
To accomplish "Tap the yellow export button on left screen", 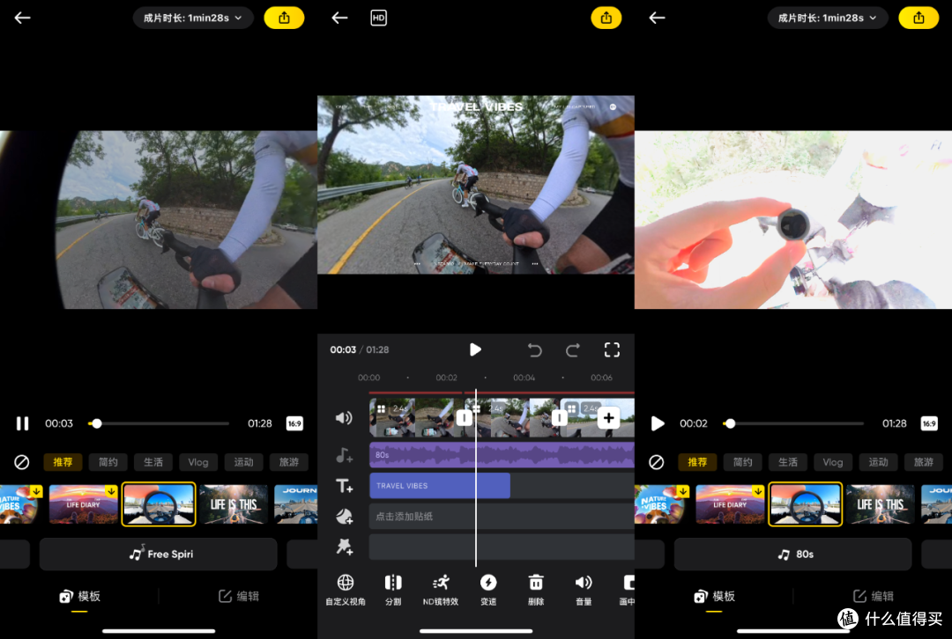I will click(x=284, y=18).
